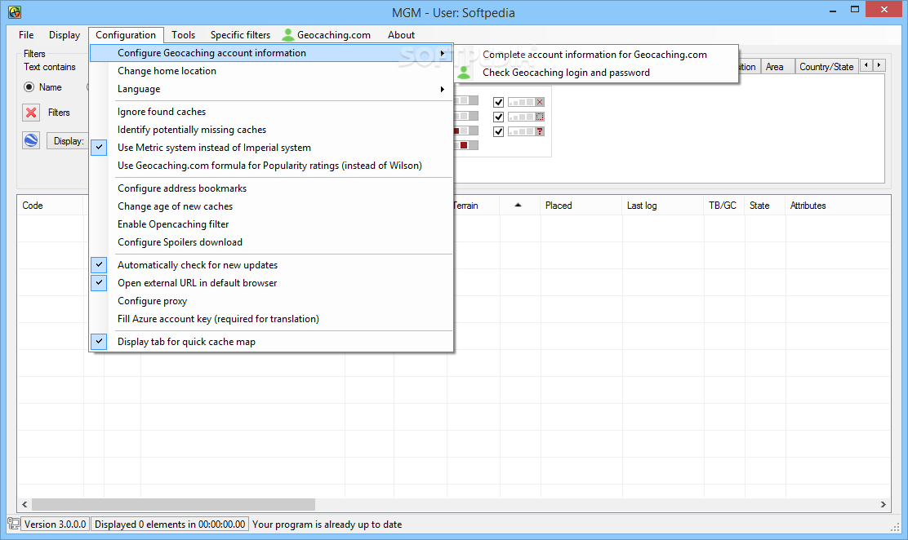The height and width of the screenshot is (540, 908).
Task: Select Enable Opencaching filter
Action: (271, 224)
